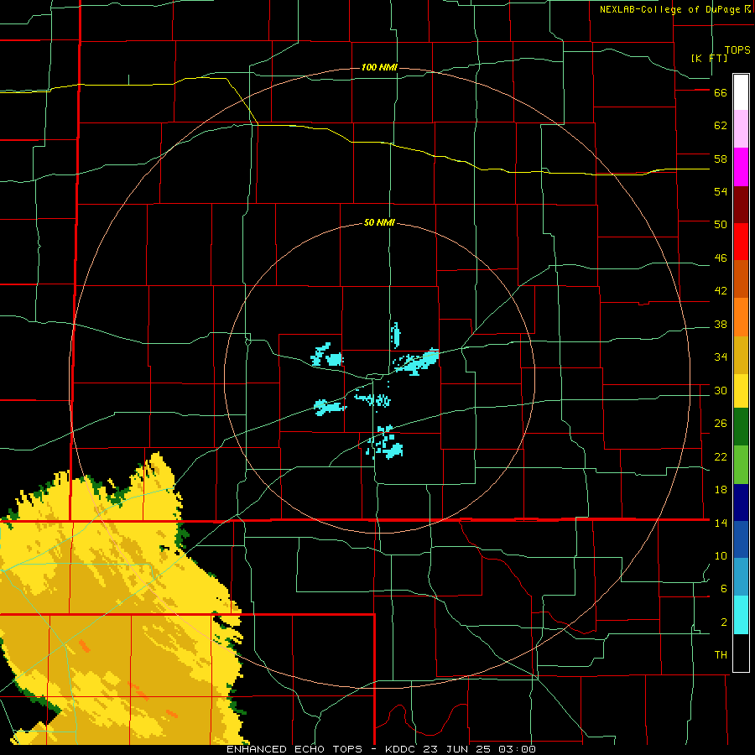Click the dark red 54 kft legend swatch

pyautogui.click(x=741, y=205)
